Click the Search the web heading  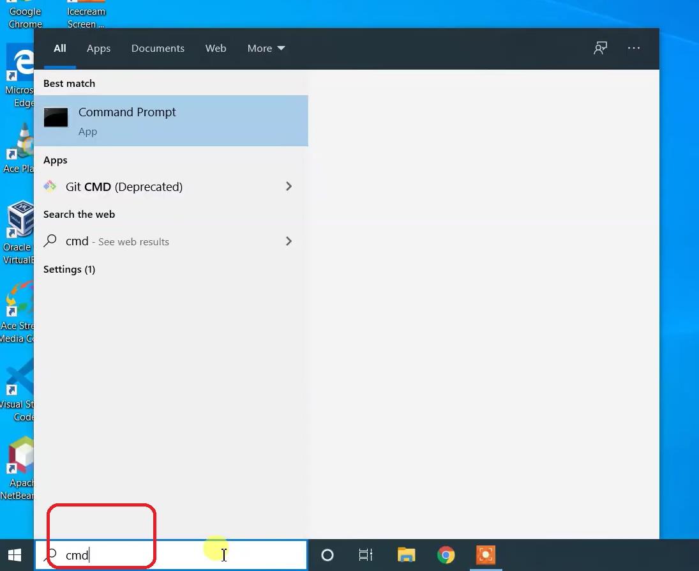pyautogui.click(x=79, y=215)
